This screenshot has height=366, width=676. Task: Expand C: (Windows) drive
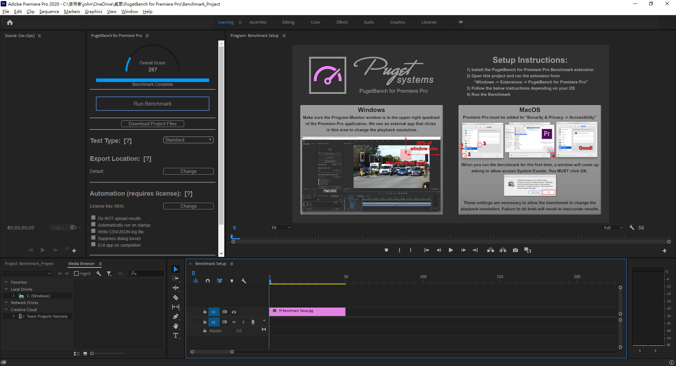13,296
